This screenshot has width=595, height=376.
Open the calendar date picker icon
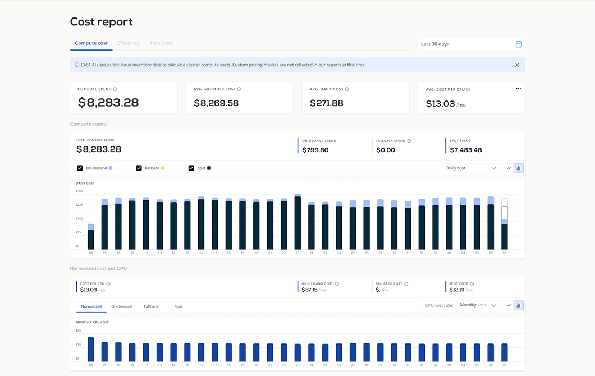tap(519, 44)
